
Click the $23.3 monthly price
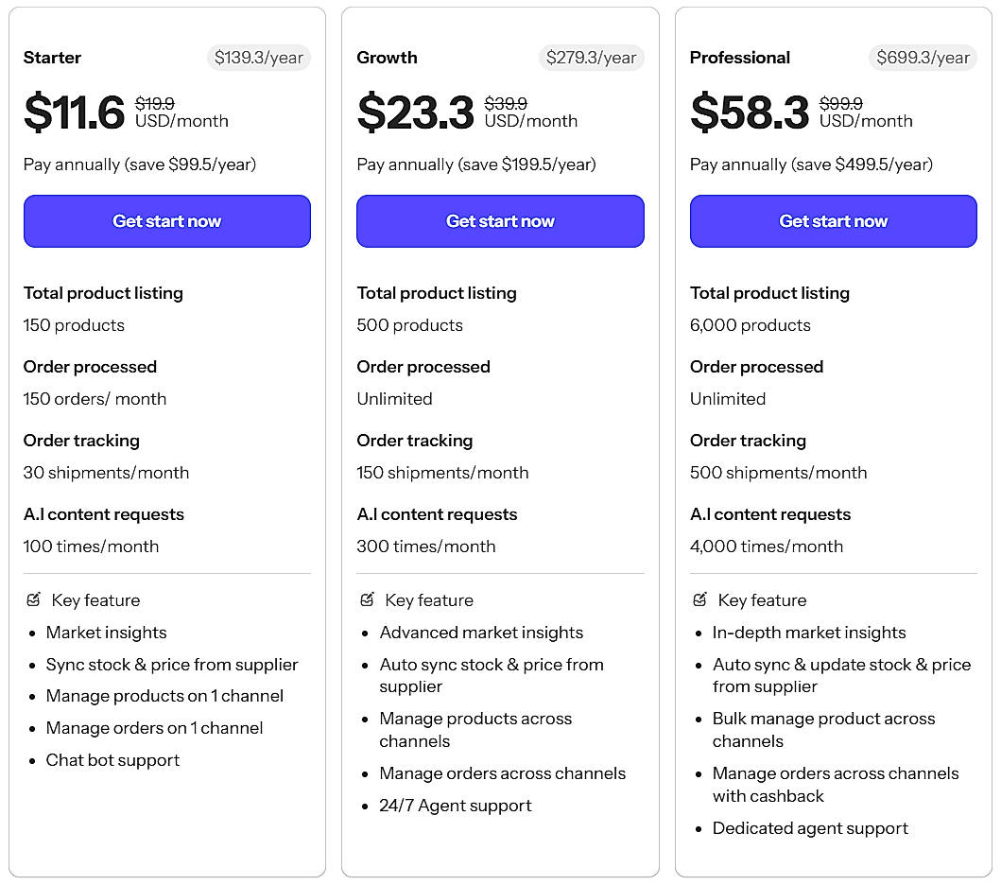pyautogui.click(x=415, y=113)
